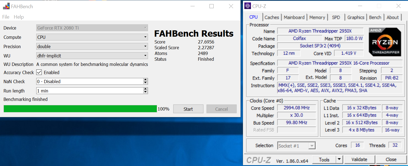Click the Run length stepper arrows
The width and height of the screenshot is (408, 166).
pyautogui.click(x=146, y=91)
